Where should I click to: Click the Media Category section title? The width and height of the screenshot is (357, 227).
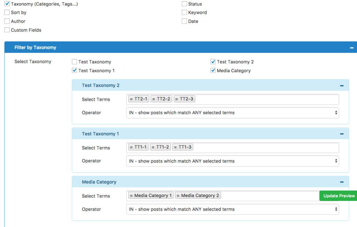pos(99,182)
